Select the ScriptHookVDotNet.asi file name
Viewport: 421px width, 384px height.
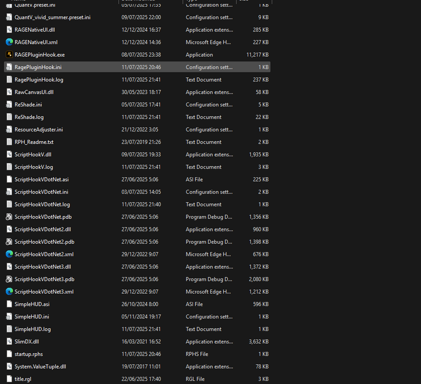point(41,179)
